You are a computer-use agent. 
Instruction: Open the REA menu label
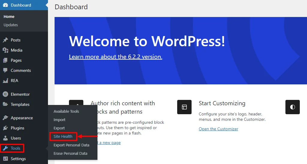point(14,81)
